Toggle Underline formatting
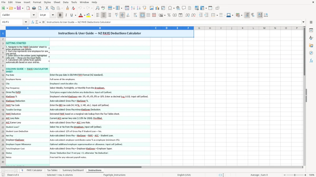The width and height of the screenshot is (316, 177). coord(71,15)
